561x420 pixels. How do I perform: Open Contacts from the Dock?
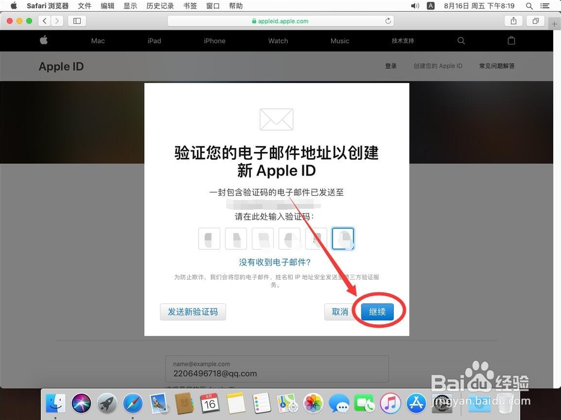(x=184, y=404)
